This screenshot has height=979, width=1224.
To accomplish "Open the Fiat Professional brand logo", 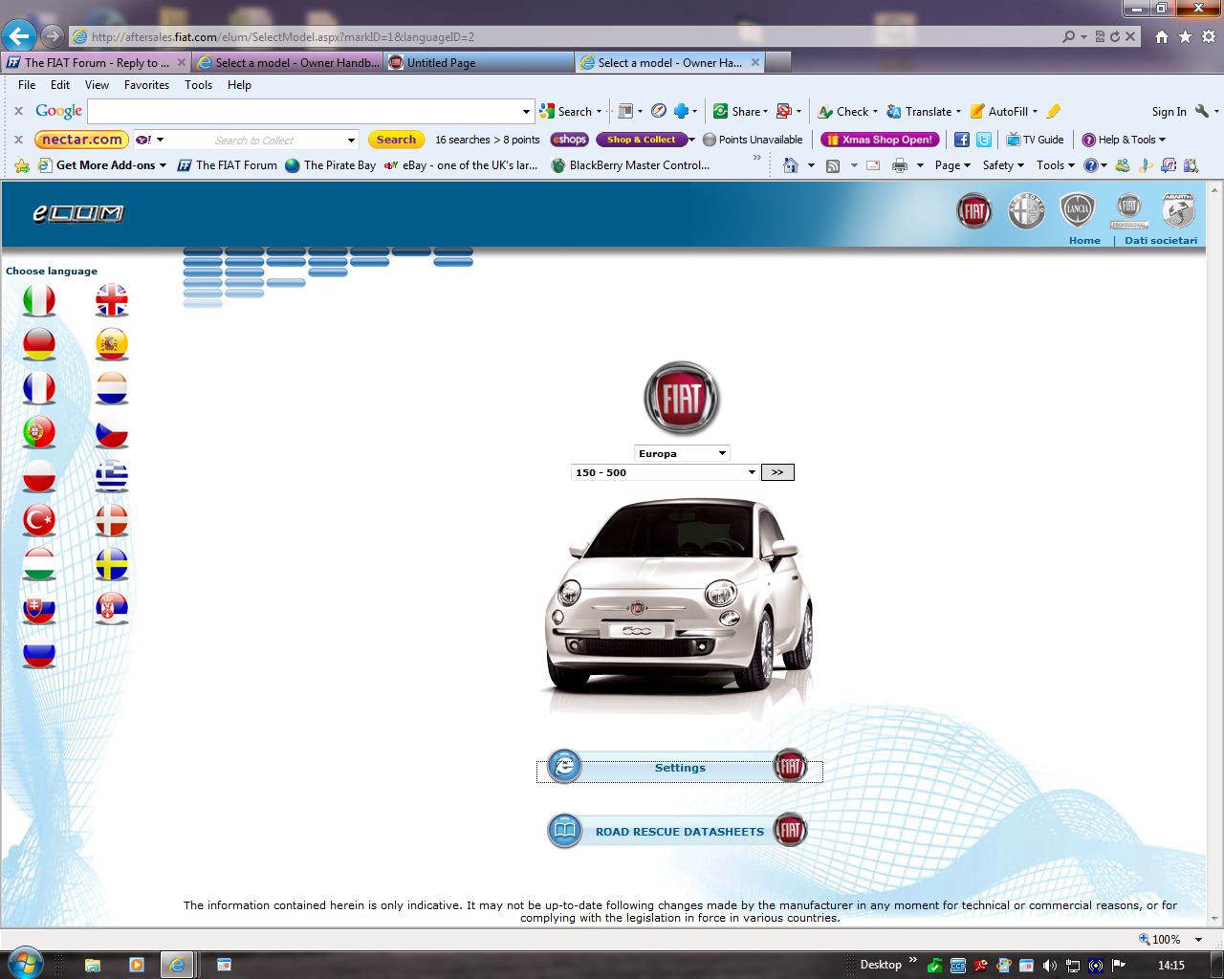I will (x=1128, y=210).
